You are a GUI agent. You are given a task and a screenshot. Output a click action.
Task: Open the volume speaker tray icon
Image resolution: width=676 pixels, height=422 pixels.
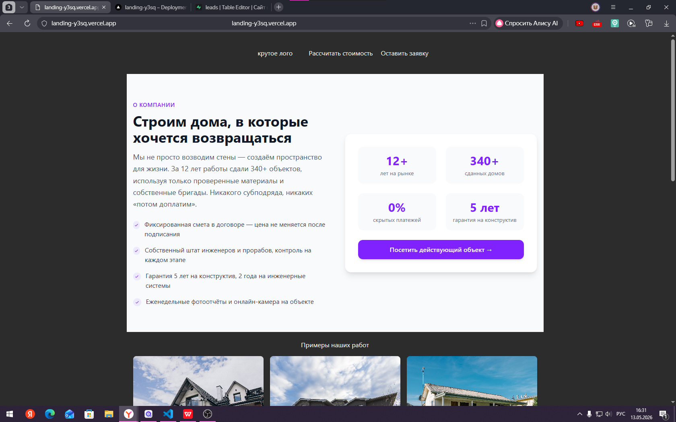[x=608, y=414]
